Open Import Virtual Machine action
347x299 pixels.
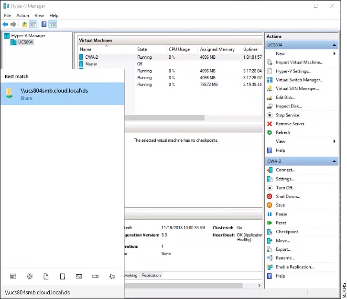(x=299, y=63)
